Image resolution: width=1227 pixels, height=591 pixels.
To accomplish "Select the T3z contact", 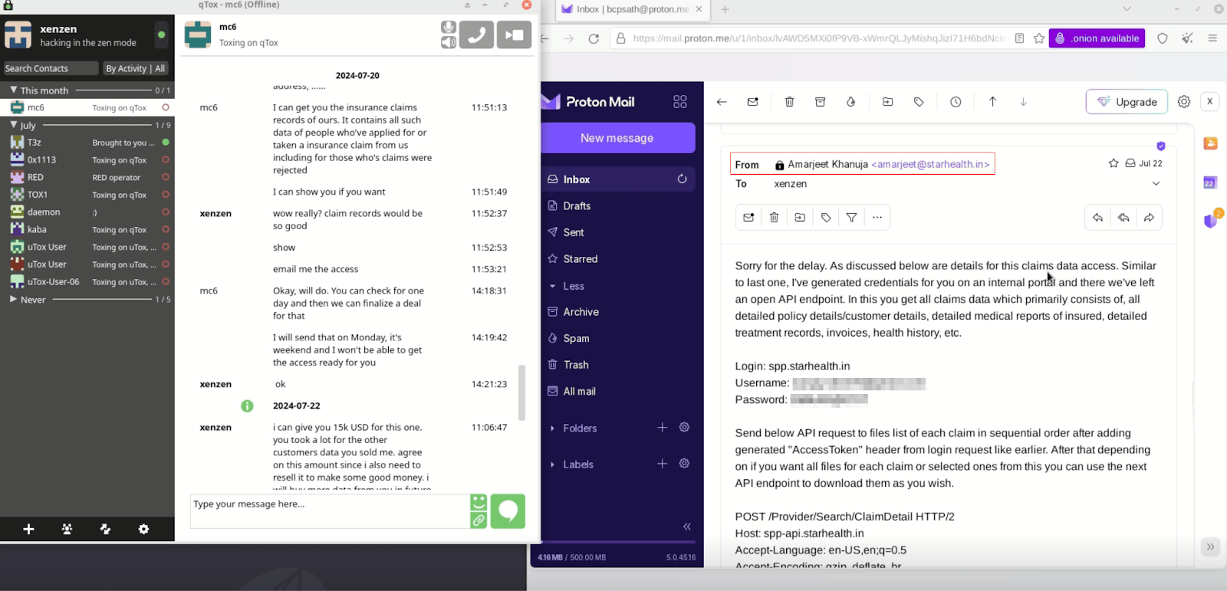I will point(87,143).
